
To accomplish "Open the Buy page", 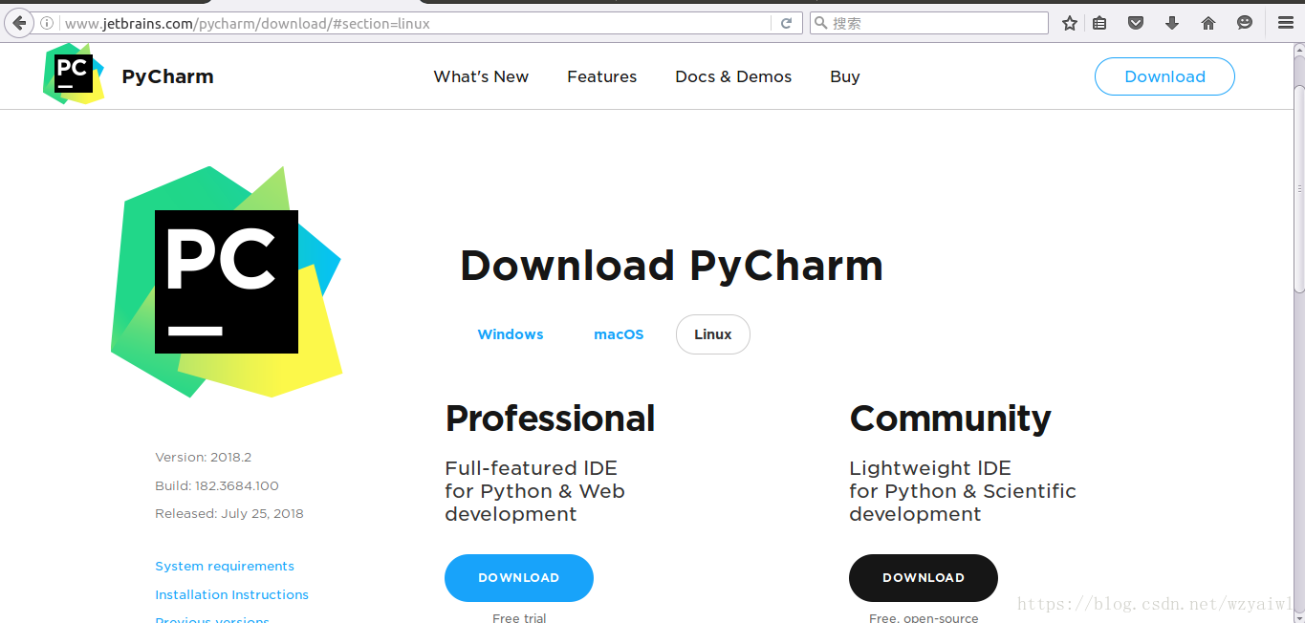I will pyautogui.click(x=845, y=76).
